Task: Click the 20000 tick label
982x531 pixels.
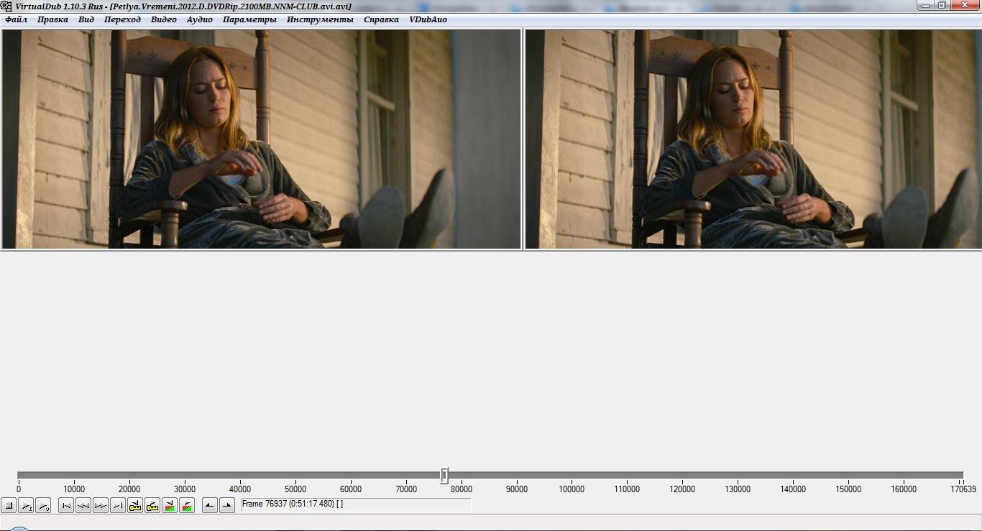Action: tap(129, 489)
